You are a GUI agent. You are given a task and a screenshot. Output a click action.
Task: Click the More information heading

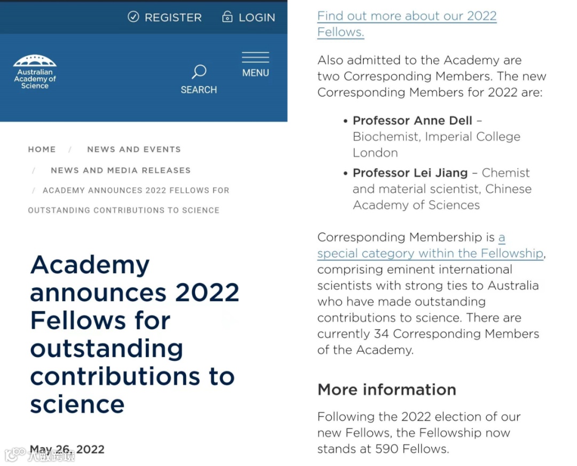[387, 390]
